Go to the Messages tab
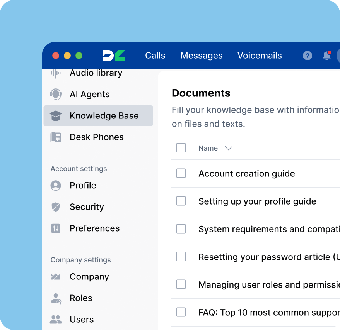 202,56
